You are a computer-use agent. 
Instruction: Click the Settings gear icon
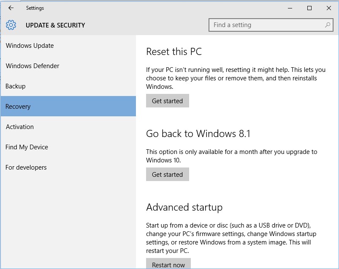coord(11,25)
